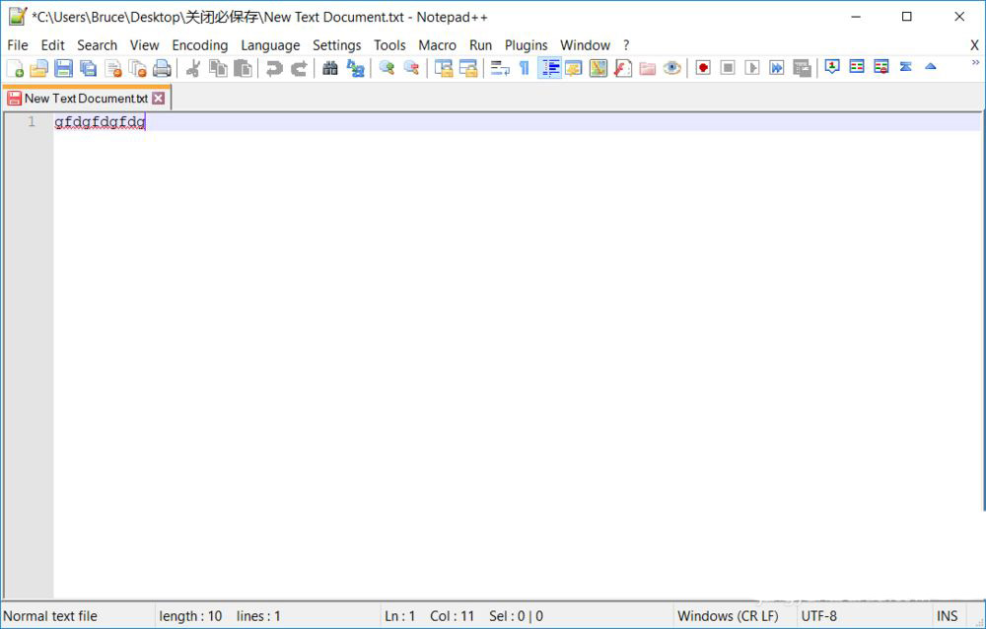Open the Plugins menu
The image size is (986, 629).
(x=526, y=45)
